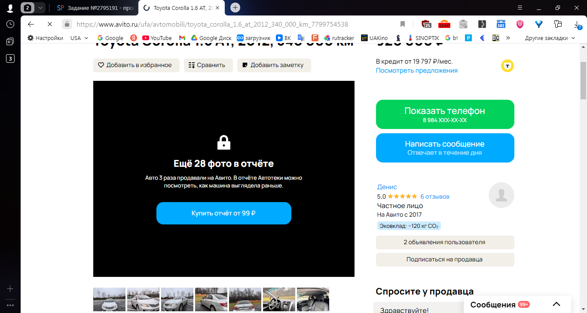
Task: Open the sidebar tab counter showing 3
Action: 10,58
